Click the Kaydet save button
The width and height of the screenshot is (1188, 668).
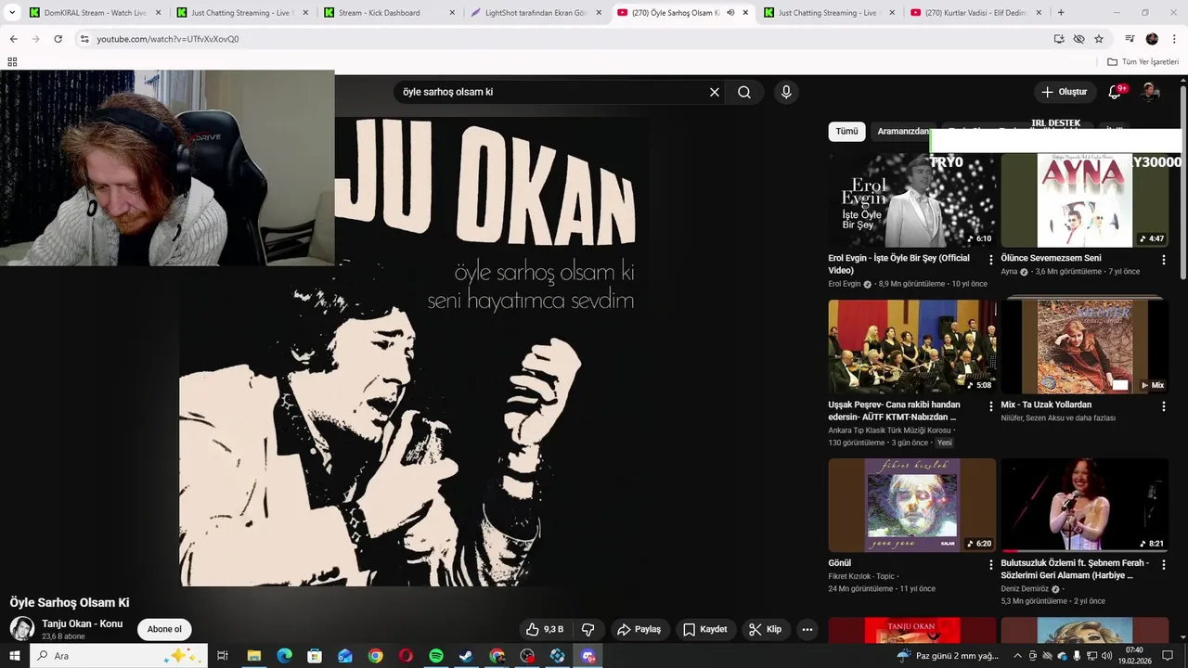[705, 629]
